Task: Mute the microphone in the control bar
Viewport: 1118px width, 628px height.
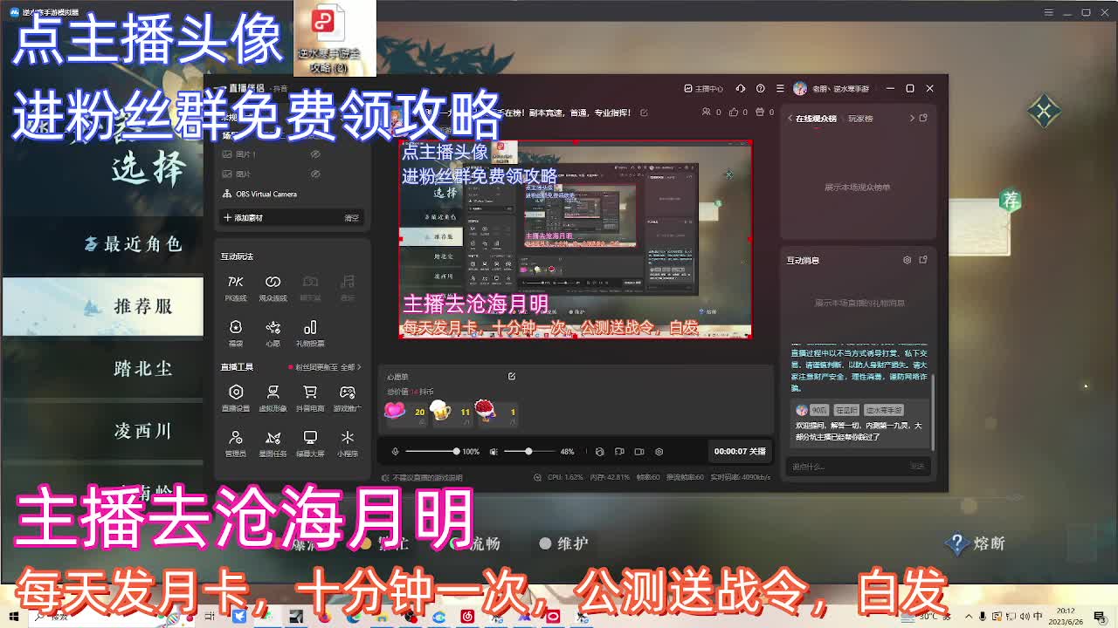Action: coord(396,452)
